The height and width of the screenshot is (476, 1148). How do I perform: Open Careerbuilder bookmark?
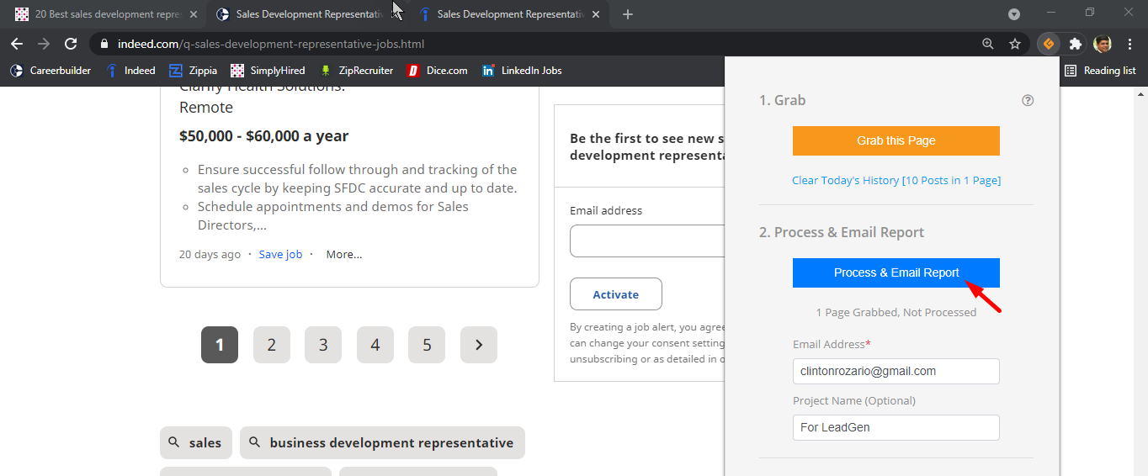50,71
